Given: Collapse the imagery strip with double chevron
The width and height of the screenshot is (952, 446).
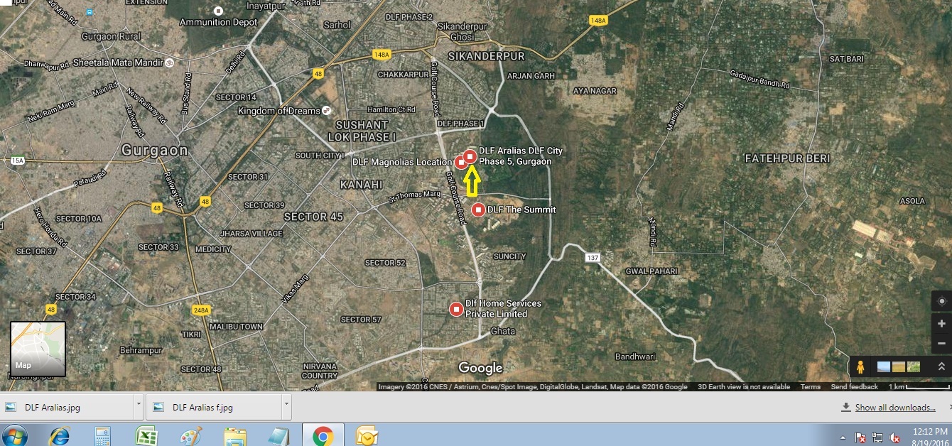Looking at the screenshot, I should pyautogui.click(x=941, y=367).
